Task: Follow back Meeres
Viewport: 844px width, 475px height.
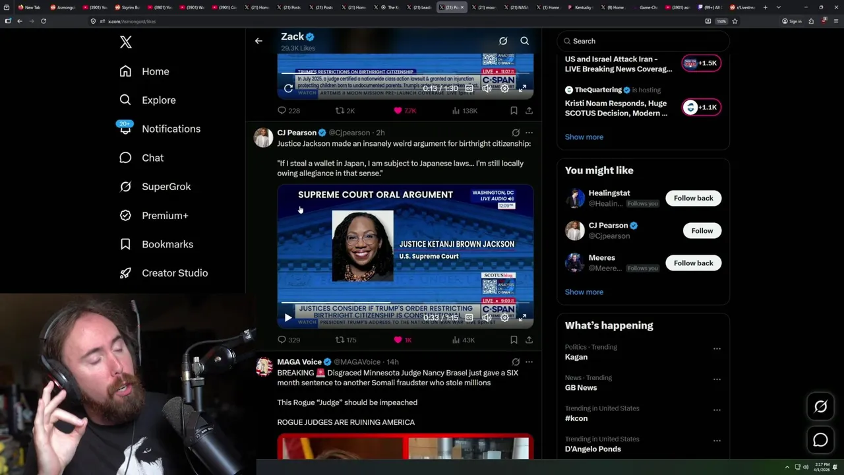Action: (693, 263)
